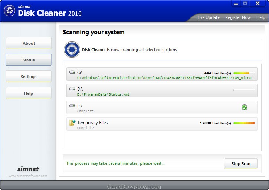Open Help from top menu

[260, 17]
